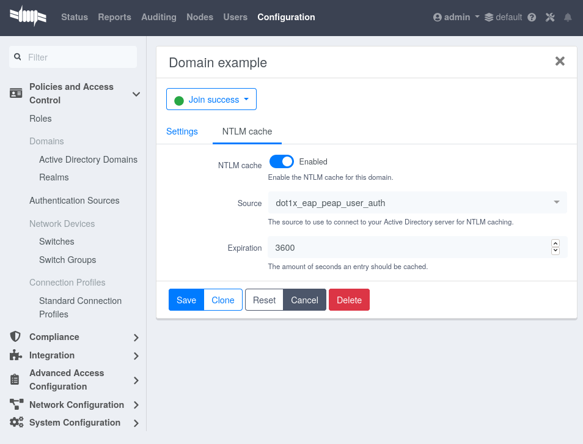Switch to the Settings tab
This screenshot has width=583, height=444.
click(x=182, y=131)
